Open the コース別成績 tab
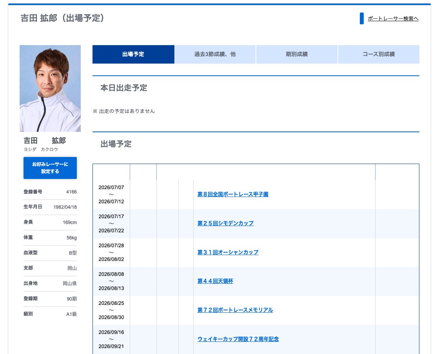 pyautogui.click(x=379, y=55)
